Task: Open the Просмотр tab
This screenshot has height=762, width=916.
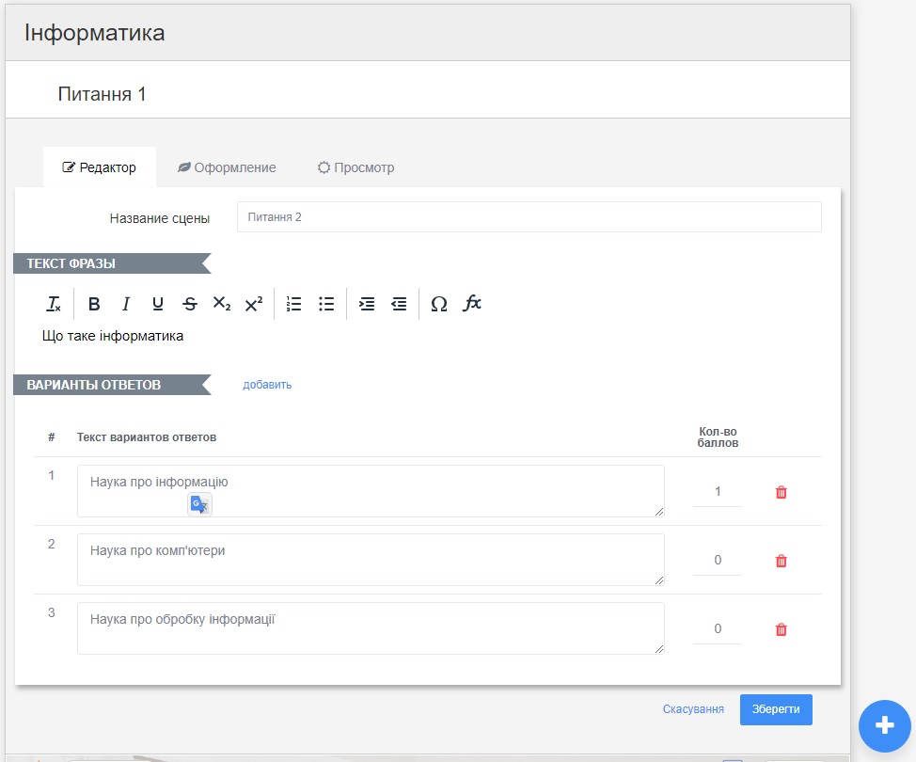Action: tap(355, 167)
